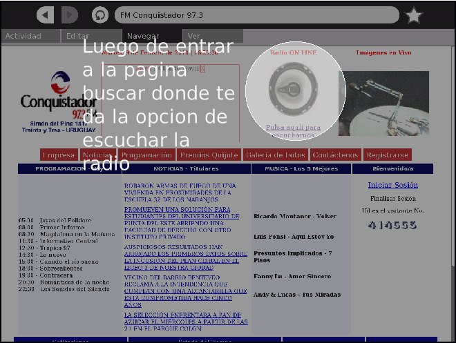Viewport: 456px width, 343px height.
Task: Open the Empresa menu button
Action: tap(59, 155)
